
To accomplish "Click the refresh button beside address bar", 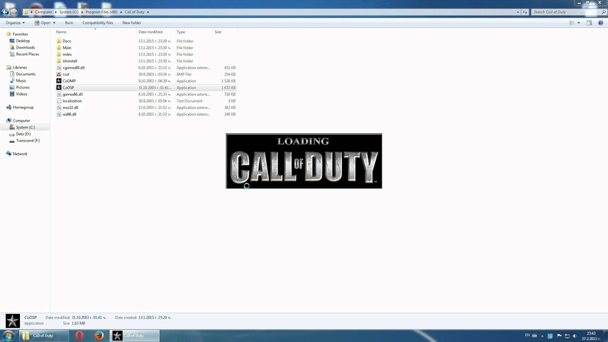I will click(x=524, y=12).
